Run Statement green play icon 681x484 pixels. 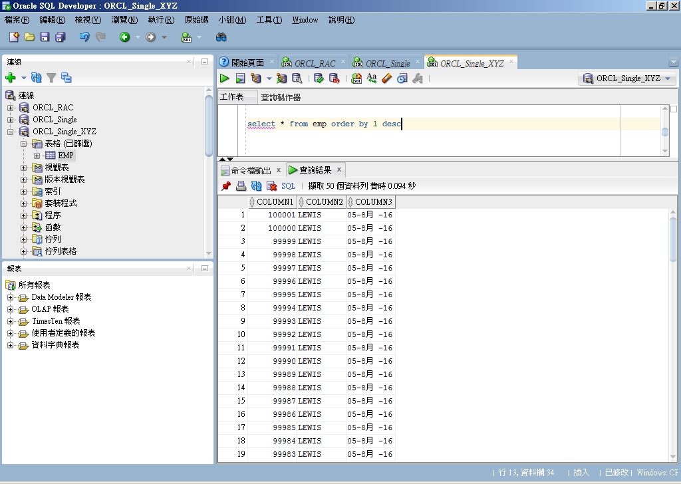tap(225, 78)
